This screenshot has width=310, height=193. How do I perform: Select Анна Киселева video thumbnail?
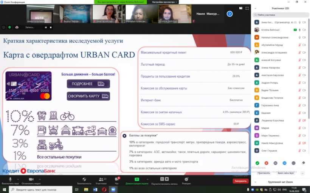tap(43, 14)
